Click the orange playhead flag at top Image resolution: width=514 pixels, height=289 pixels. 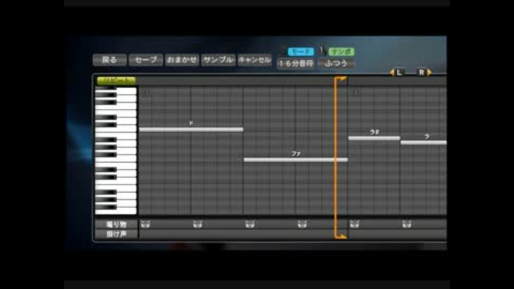point(341,79)
